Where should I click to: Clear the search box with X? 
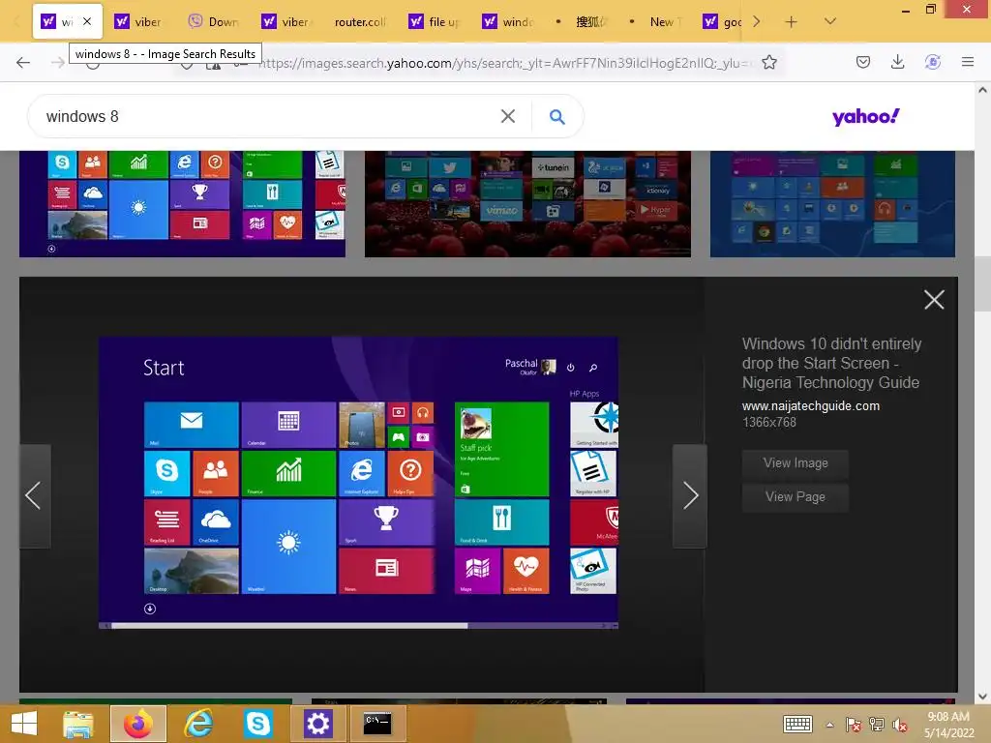[x=507, y=116]
